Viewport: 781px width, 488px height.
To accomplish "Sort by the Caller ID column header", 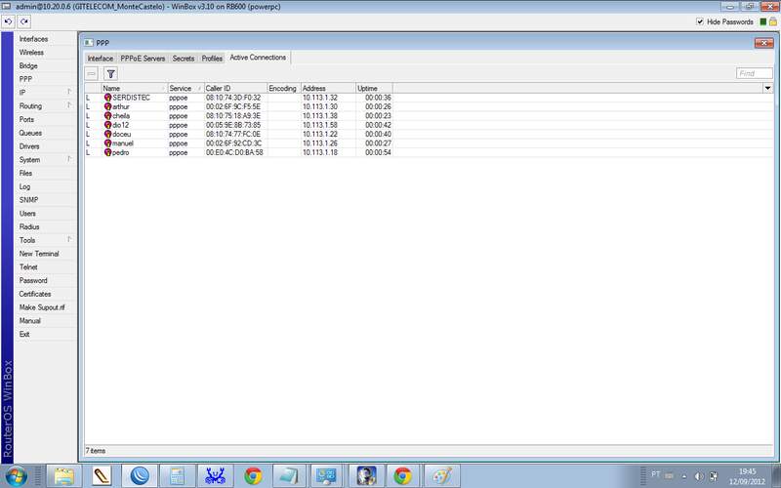I will (235, 88).
